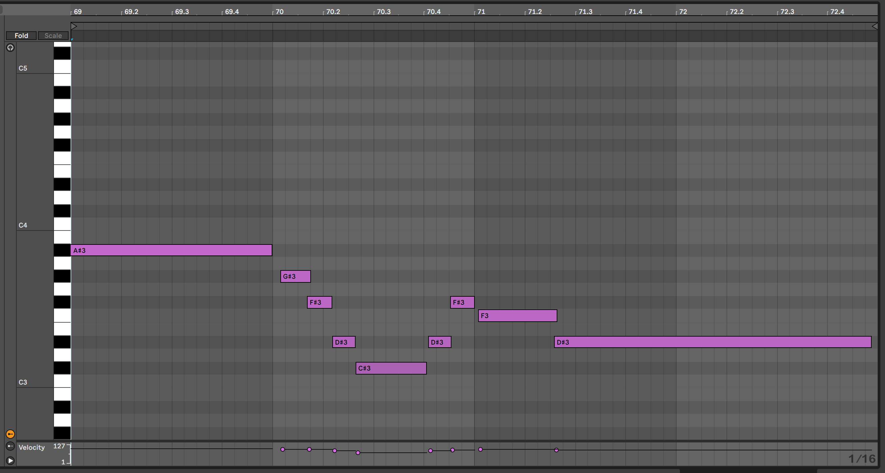Click the 1/16 grid size indicator
Screen dimensions: 885x473
point(862,459)
